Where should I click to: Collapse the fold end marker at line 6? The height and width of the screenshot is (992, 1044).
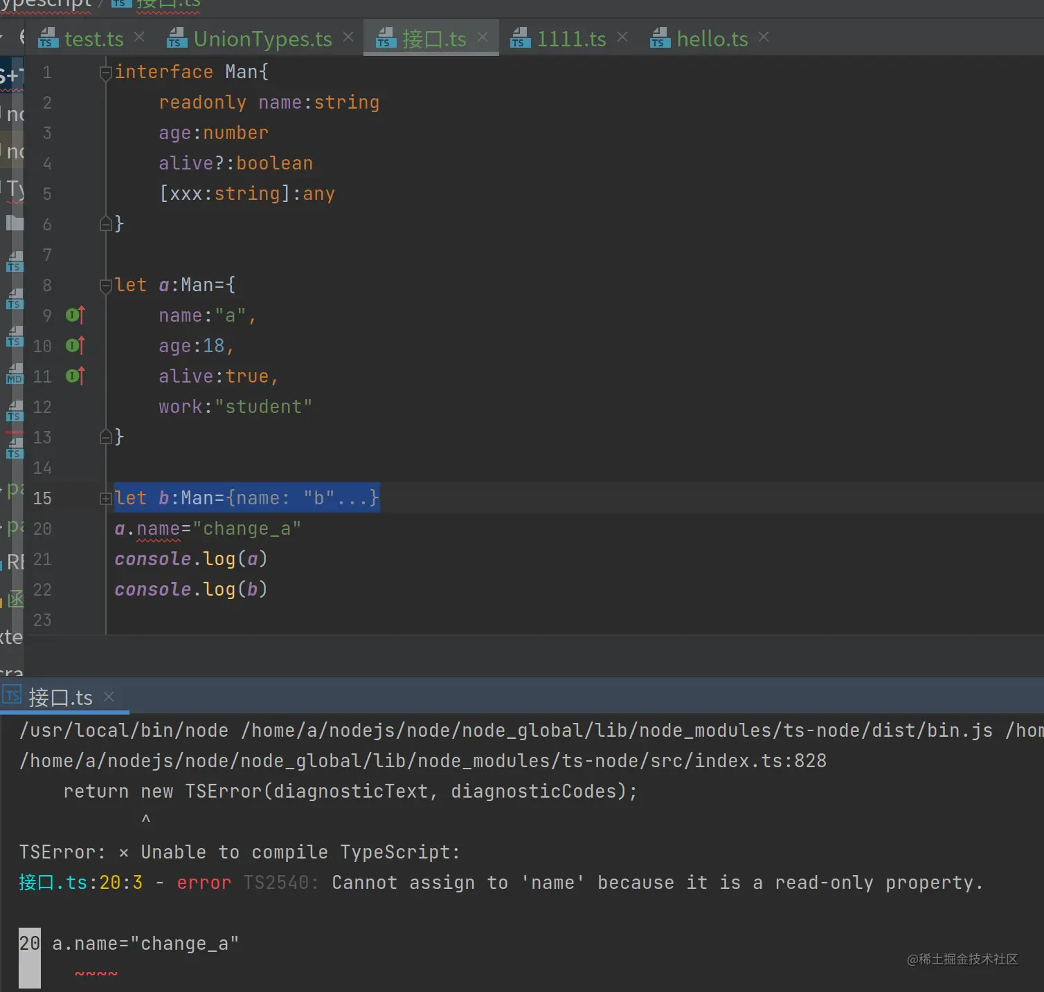click(x=106, y=223)
